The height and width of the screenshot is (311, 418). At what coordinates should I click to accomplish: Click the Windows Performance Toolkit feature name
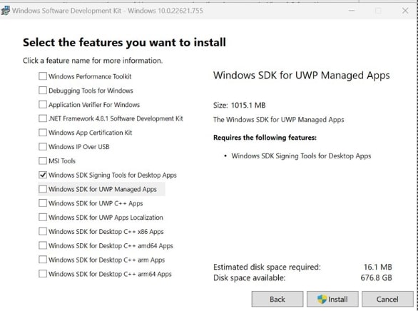point(90,76)
